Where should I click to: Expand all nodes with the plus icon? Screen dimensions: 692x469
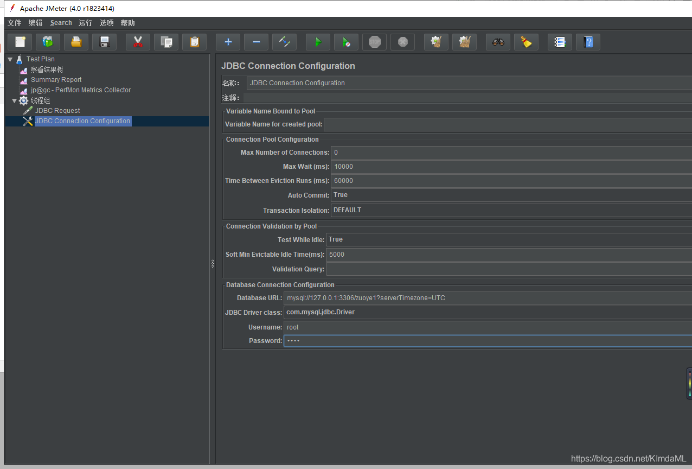(x=228, y=42)
